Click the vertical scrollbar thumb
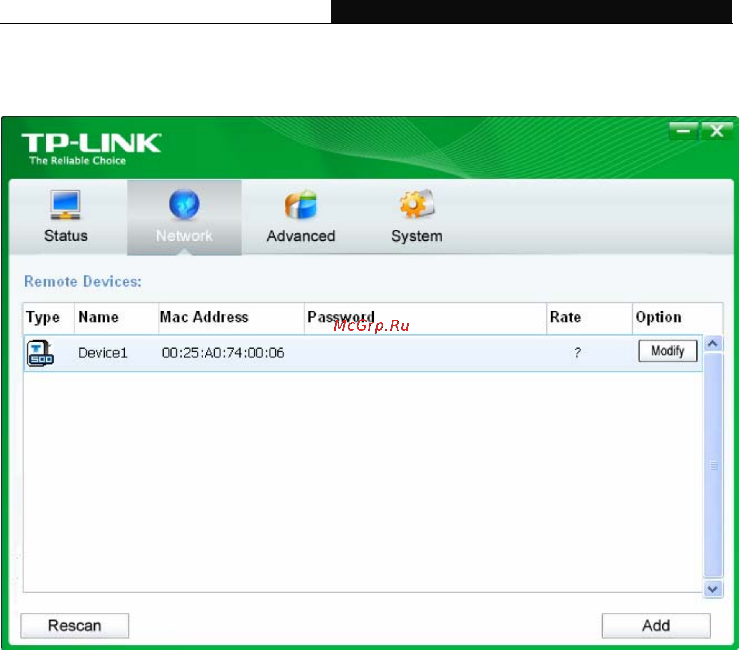The image size is (739, 650). pos(713,465)
